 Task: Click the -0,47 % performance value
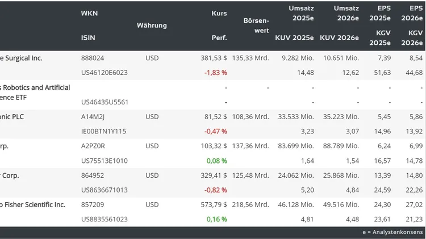(x=216, y=132)
